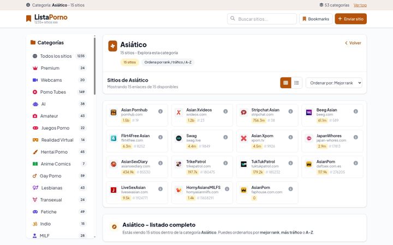This screenshot has height=245, width=393.
Task: Click the 756.3m traffic badge
Action: [259, 120]
